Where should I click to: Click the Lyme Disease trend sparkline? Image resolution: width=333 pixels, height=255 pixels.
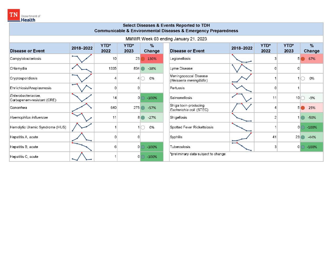click(x=242, y=68)
